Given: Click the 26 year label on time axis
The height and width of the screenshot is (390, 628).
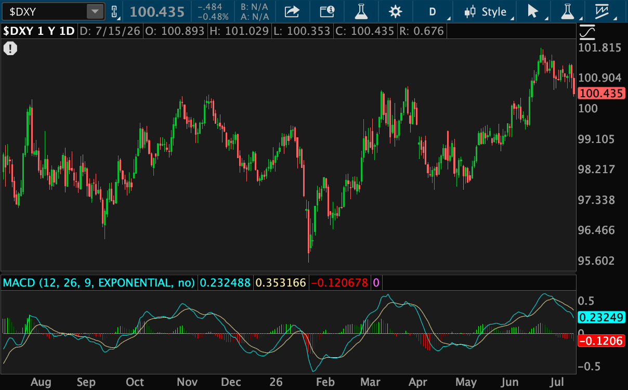Looking at the screenshot, I should click(276, 382).
